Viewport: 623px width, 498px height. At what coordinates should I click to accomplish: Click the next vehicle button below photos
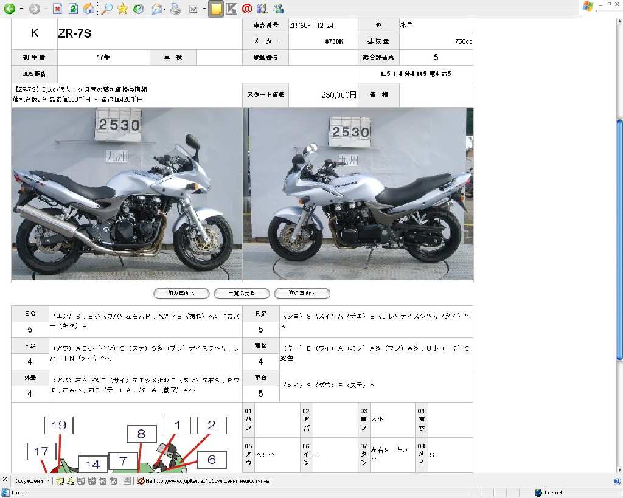point(302,293)
